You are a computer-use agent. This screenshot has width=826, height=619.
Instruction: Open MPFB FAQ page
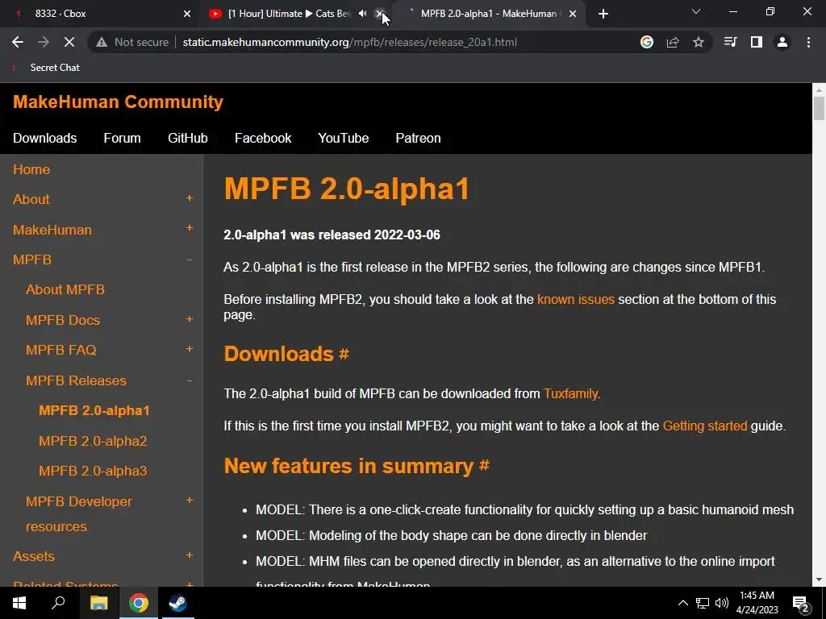(x=61, y=350)
